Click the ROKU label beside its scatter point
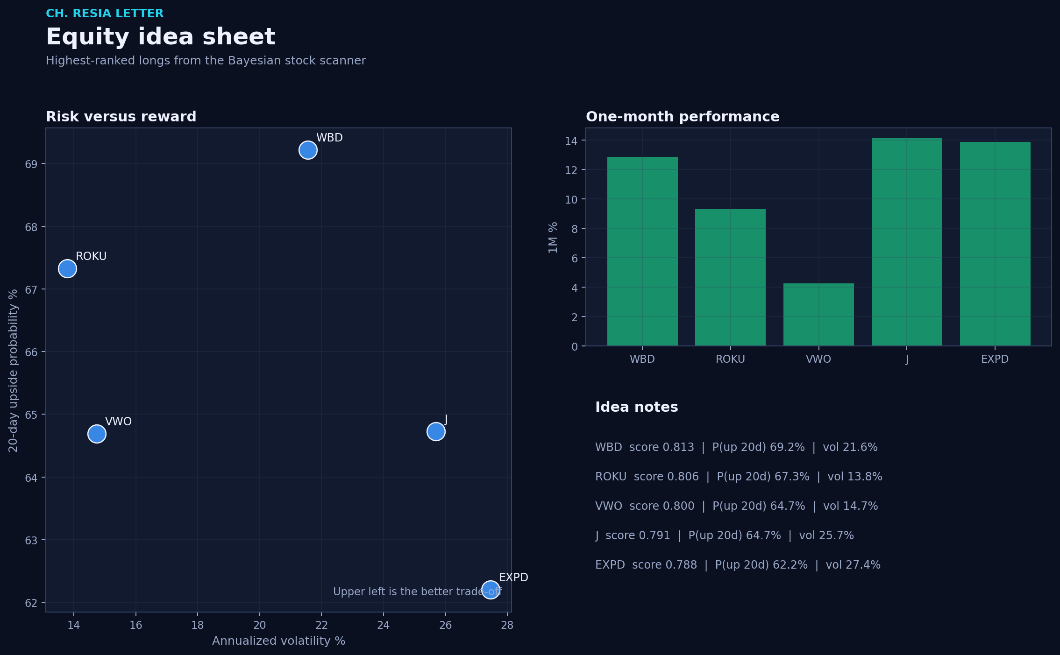Viewport: 1060px width, 655px height. pos(91,256)
